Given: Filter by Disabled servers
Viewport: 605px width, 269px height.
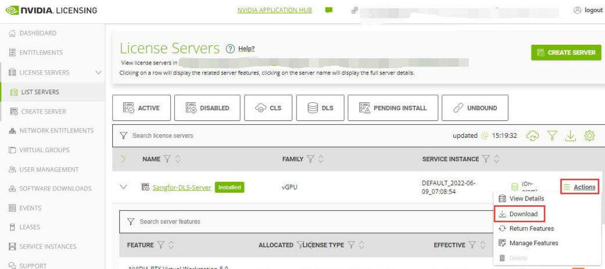Looking at the screenshot, I should (x=207, y=108).
